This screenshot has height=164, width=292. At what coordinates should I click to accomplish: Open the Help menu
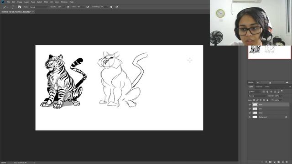click(72, 2)
